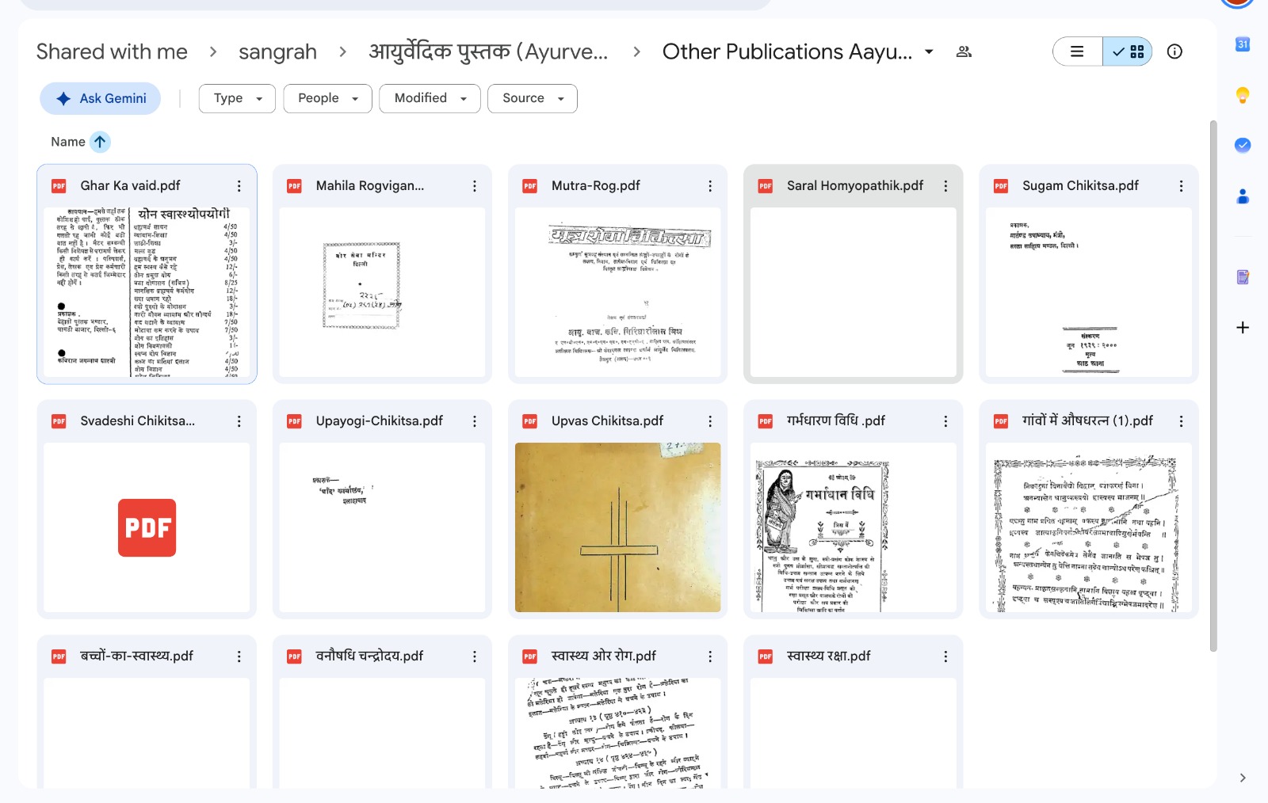Open more actions for Sugam Chikitsa.pdf
1268x803 pixels.
[x=1181, y=186]
